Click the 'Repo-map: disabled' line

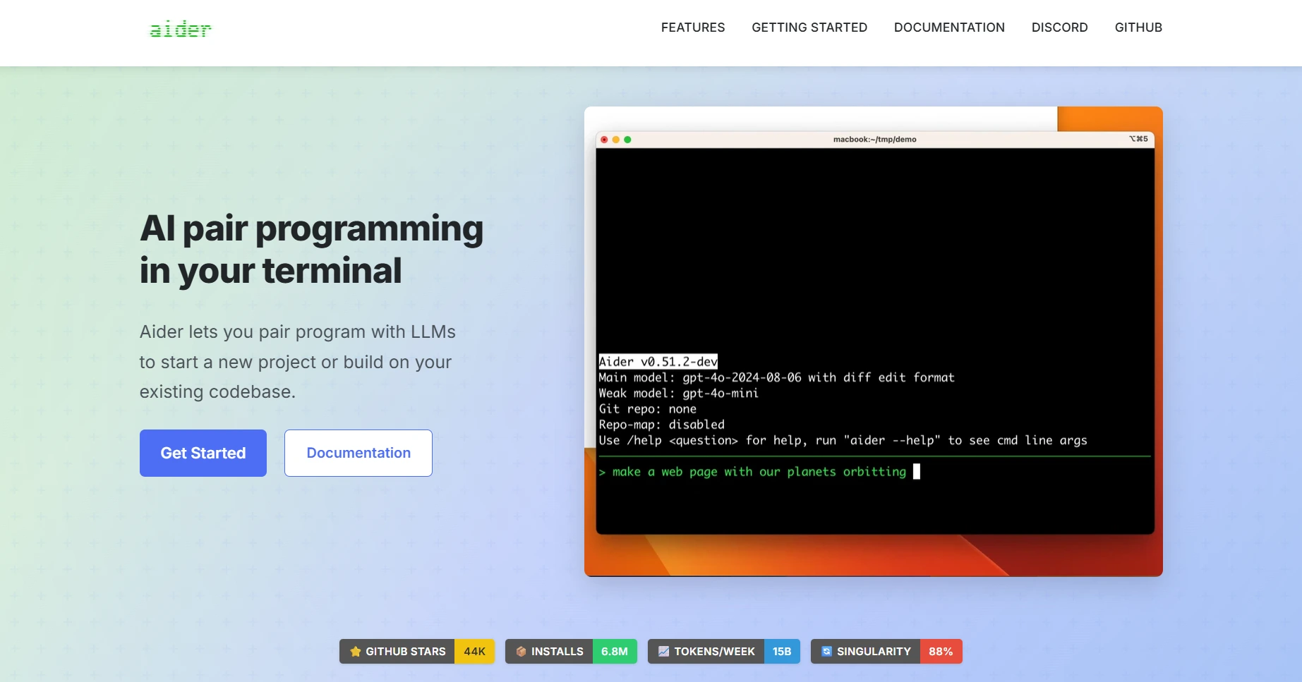pyautogui.click(x=661, y=425)
